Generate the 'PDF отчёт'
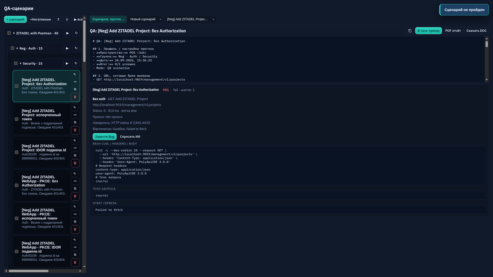The height and width of the screenshot is (277, 493). [453, 31]
